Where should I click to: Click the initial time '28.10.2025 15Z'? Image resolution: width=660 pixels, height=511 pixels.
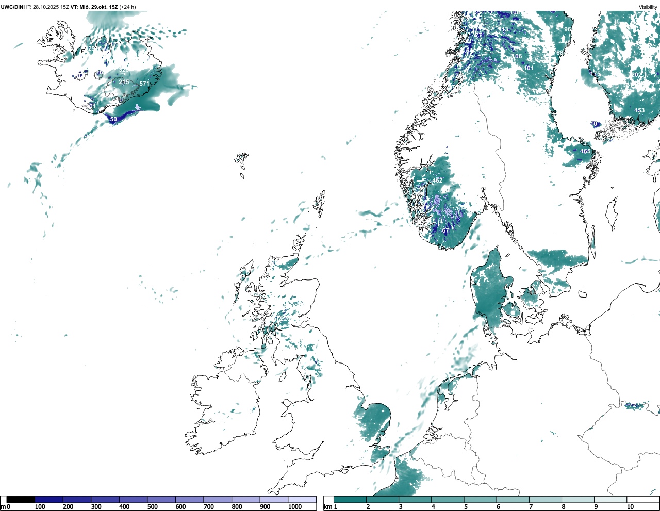51,7
